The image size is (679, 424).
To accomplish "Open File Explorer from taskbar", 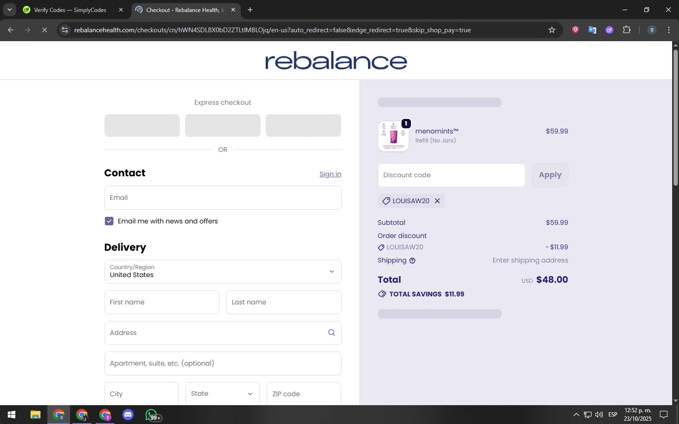I will coord(35,415).
